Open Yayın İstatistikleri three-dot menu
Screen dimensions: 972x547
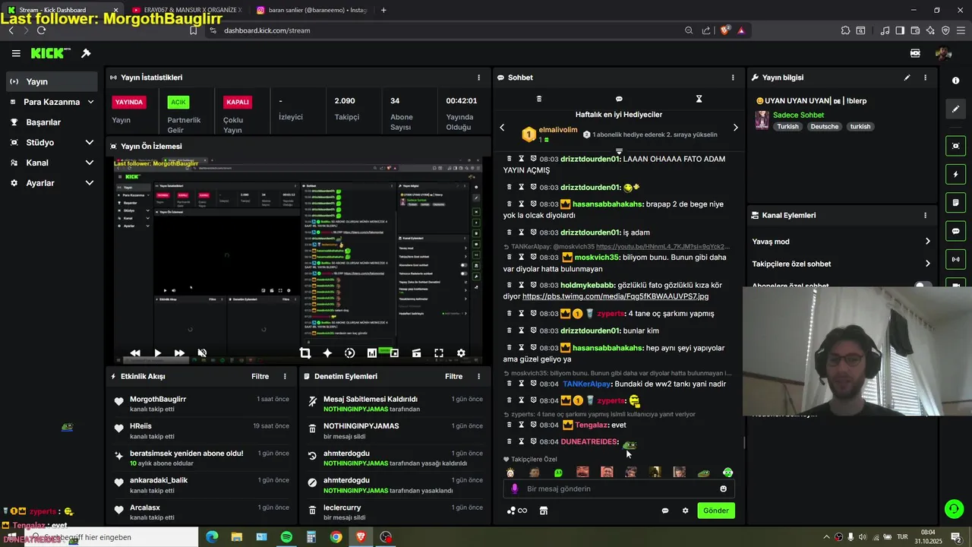[478, 77]
